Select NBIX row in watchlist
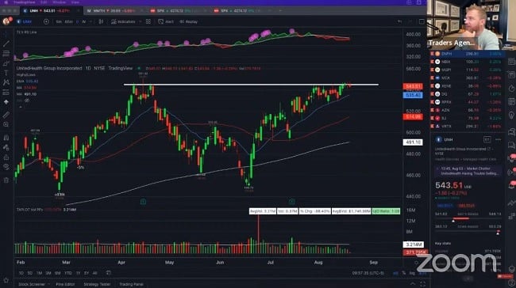The image size is (516, 288). [x=468, y=62]
